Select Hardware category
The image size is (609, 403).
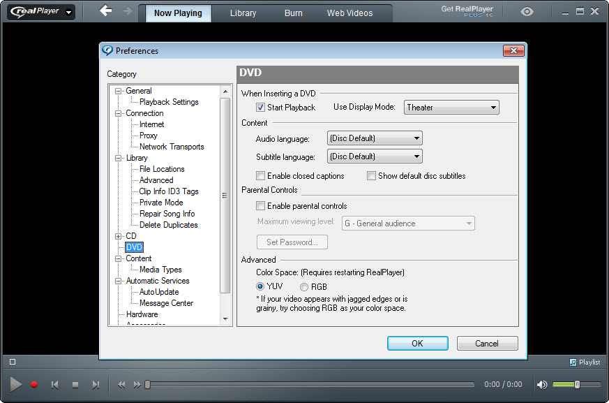tap(142, 314)
